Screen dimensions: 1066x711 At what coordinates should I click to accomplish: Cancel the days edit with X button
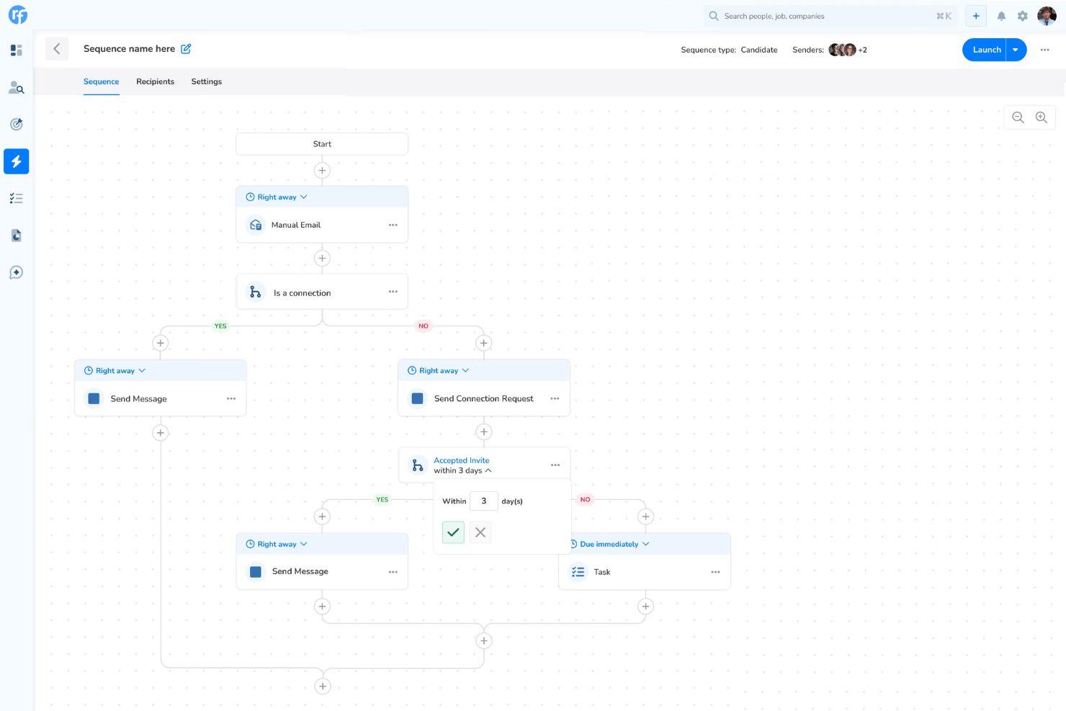pyautogui.click(x=480, y=532)
